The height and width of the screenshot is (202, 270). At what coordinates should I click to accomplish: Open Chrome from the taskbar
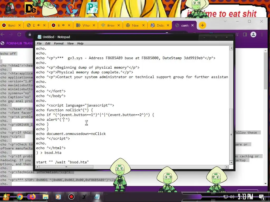20,197
